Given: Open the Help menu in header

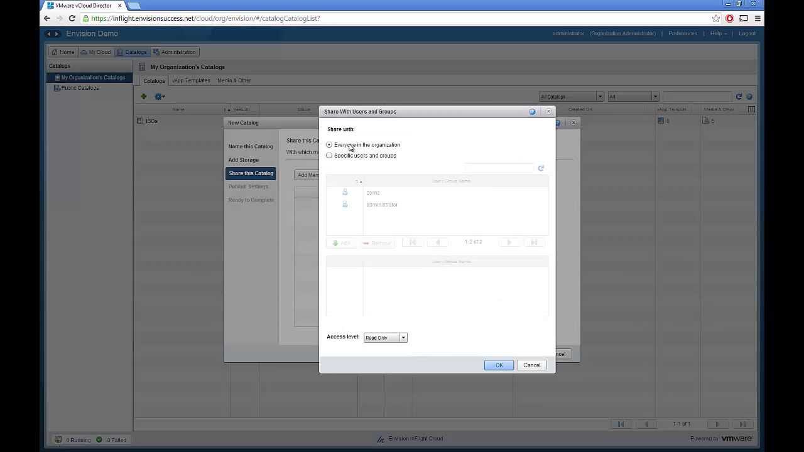Looking at the screenshot, I should [718, 34].
